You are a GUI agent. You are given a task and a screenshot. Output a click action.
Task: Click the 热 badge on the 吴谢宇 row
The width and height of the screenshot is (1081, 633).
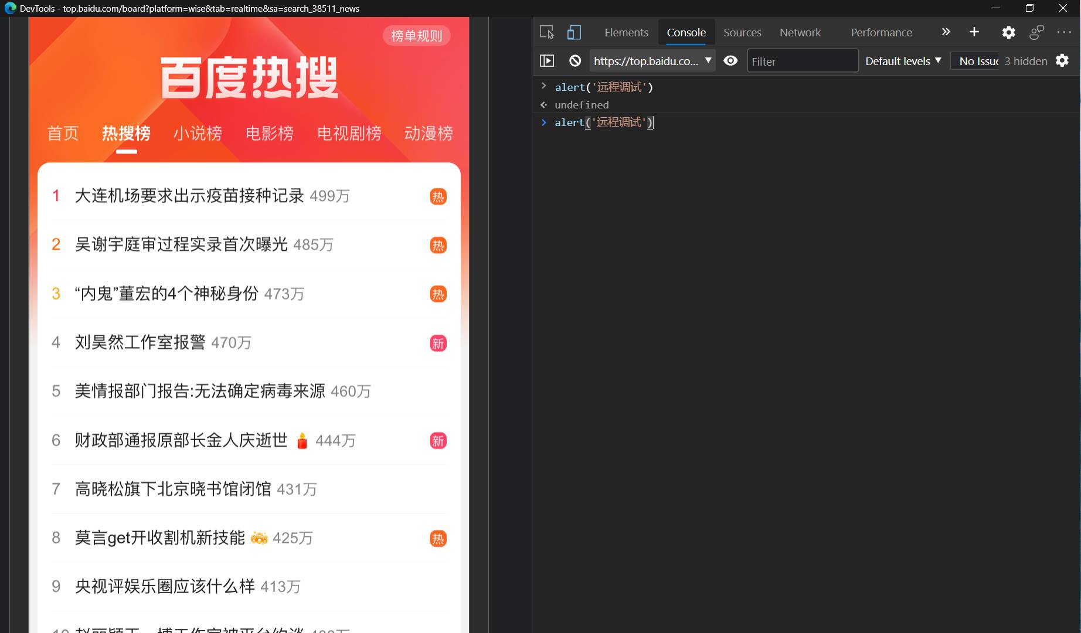click(438, 245)
